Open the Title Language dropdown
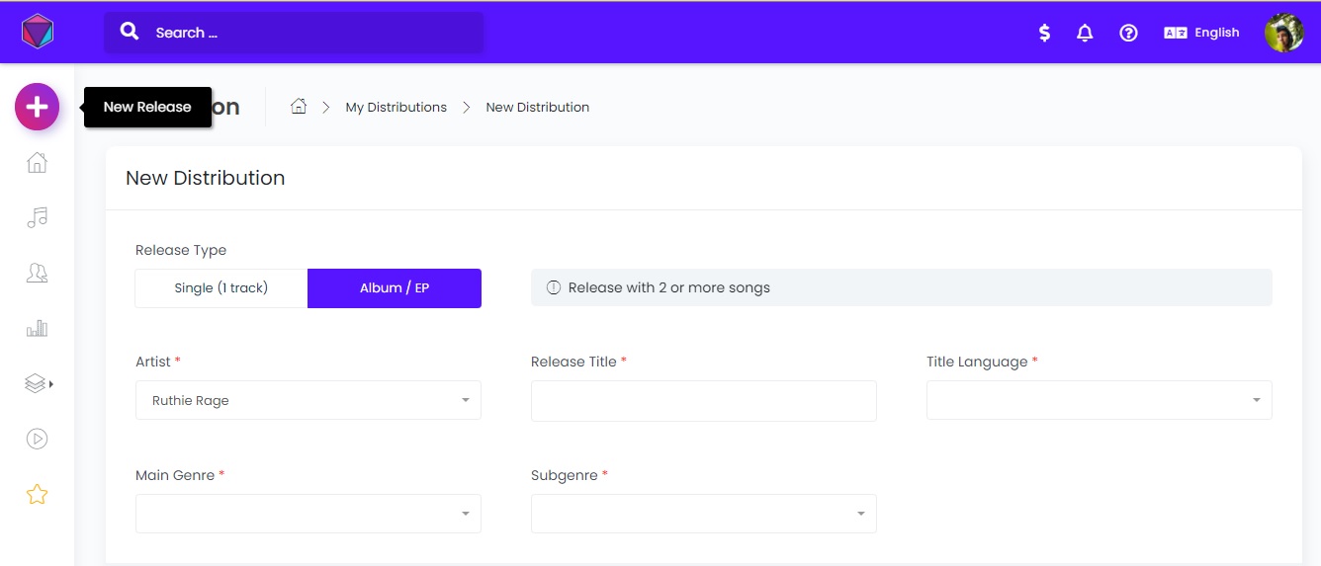The width and height of the screenshot is (1321, 566). 1100,400
